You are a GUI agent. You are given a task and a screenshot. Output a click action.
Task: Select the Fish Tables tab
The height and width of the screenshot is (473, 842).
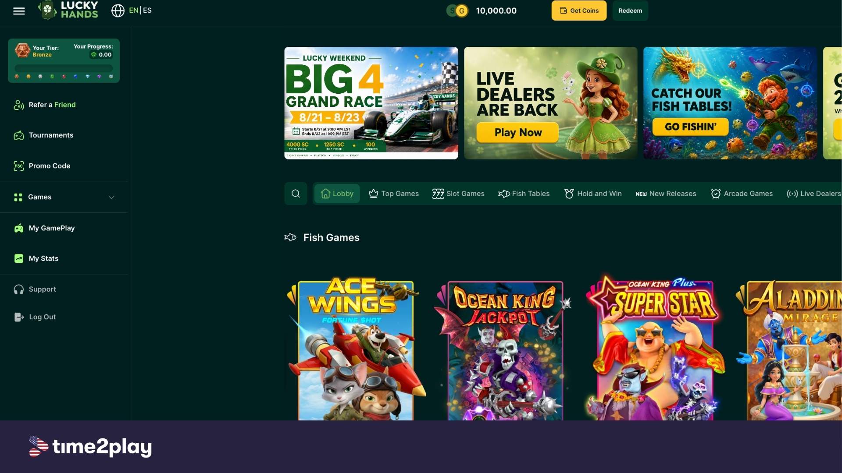coord(524,194)
